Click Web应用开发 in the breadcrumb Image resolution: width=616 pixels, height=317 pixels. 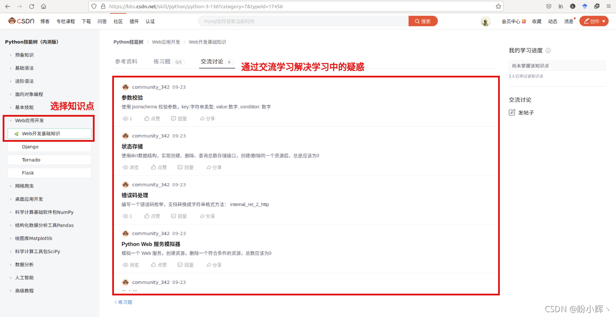(x=166, y=42)
